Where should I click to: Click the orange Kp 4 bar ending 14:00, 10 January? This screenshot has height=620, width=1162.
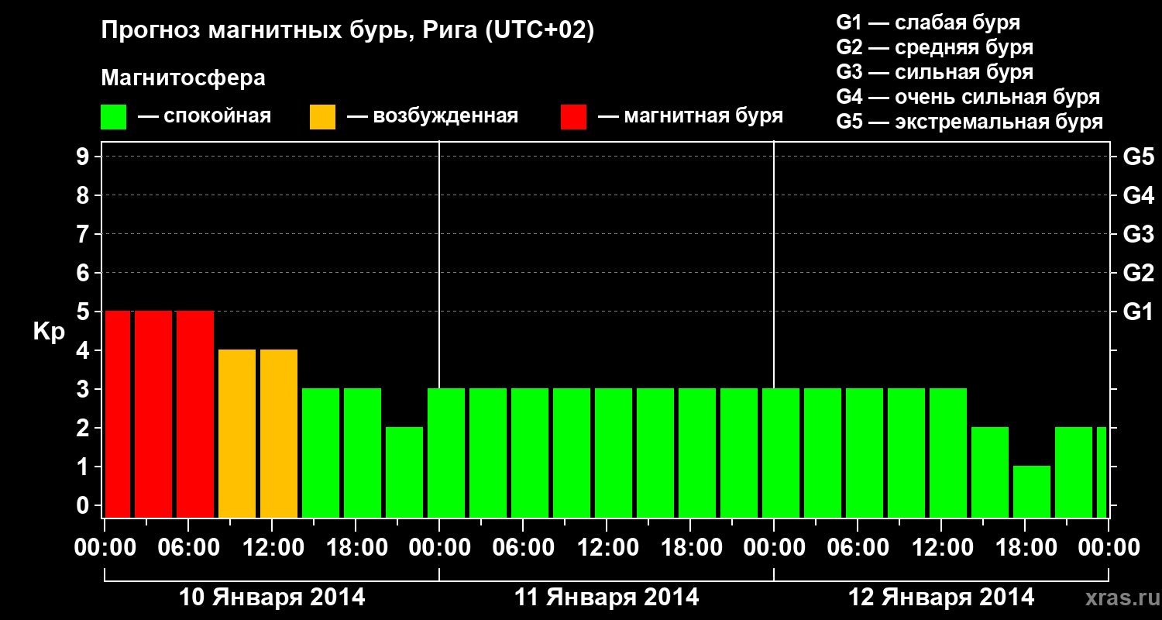279,433
